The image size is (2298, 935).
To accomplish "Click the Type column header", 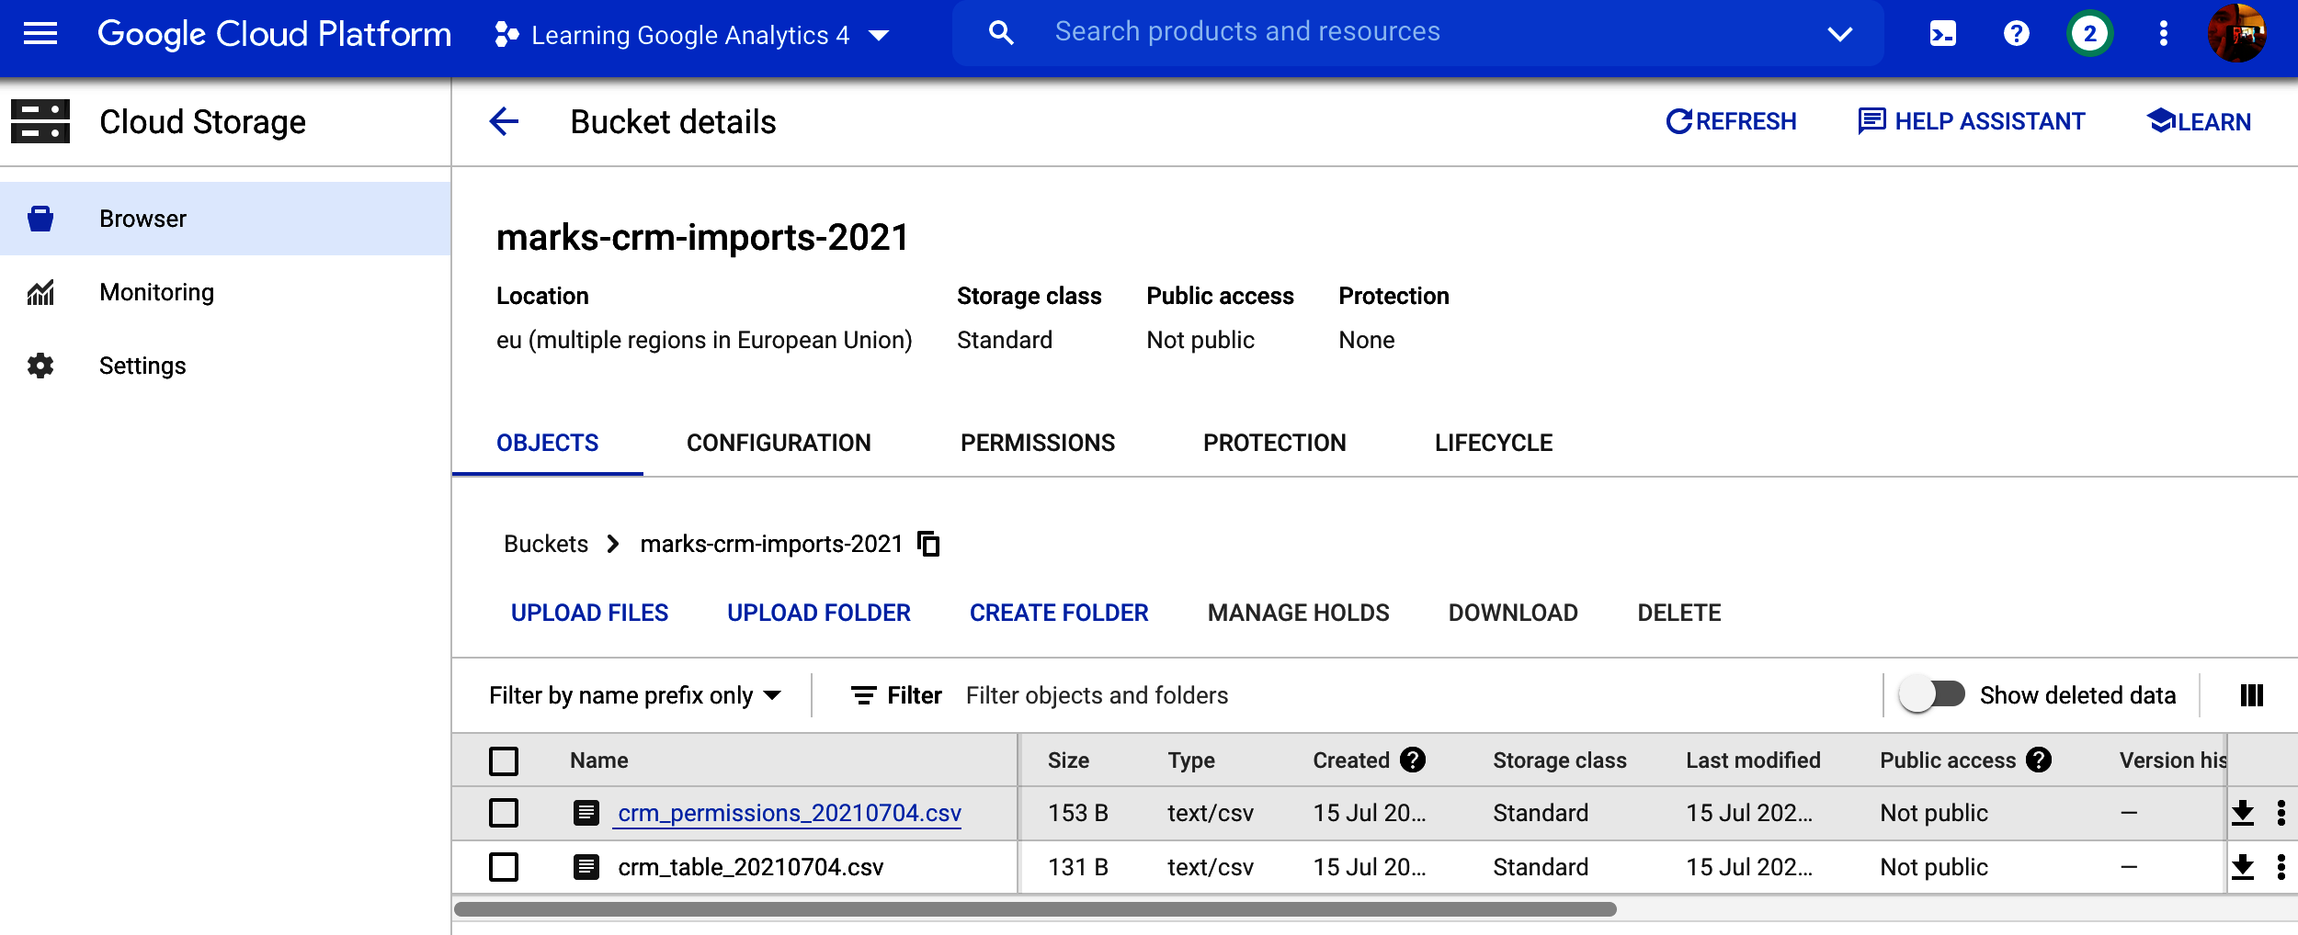I will coord(1191,760).
